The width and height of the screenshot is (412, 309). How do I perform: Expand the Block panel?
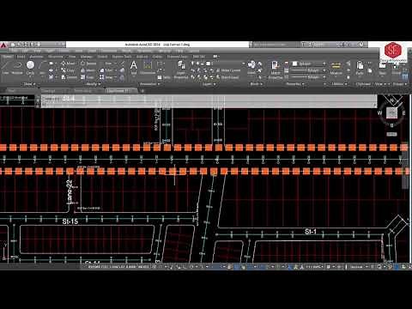coord(256,84)
